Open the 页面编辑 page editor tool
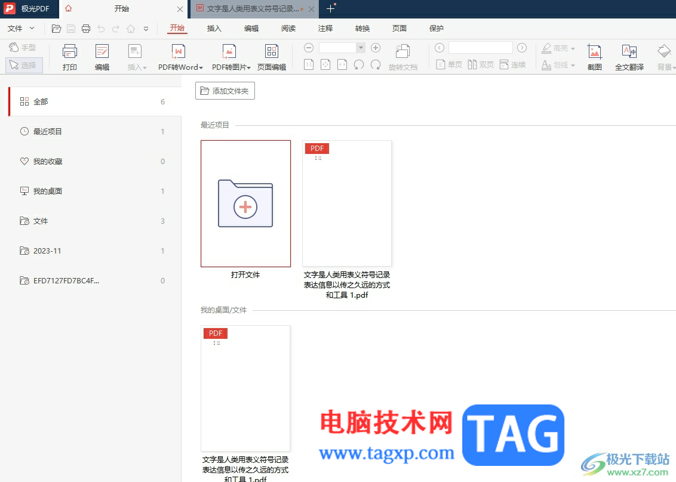The height and width of the screenshot is (482, 676). click(x=272, y=57)
